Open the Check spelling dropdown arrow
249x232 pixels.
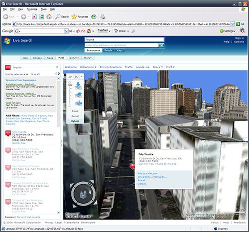pos(128,31)
